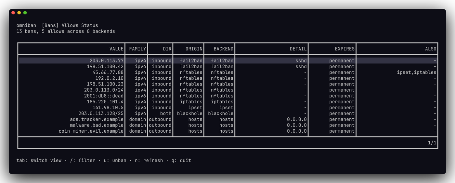The height and width of the screenshot is (183, 455).
Task: Select the coin-miner.evil.example domain row
Action: pyautogui.click(x=227, y=131)
